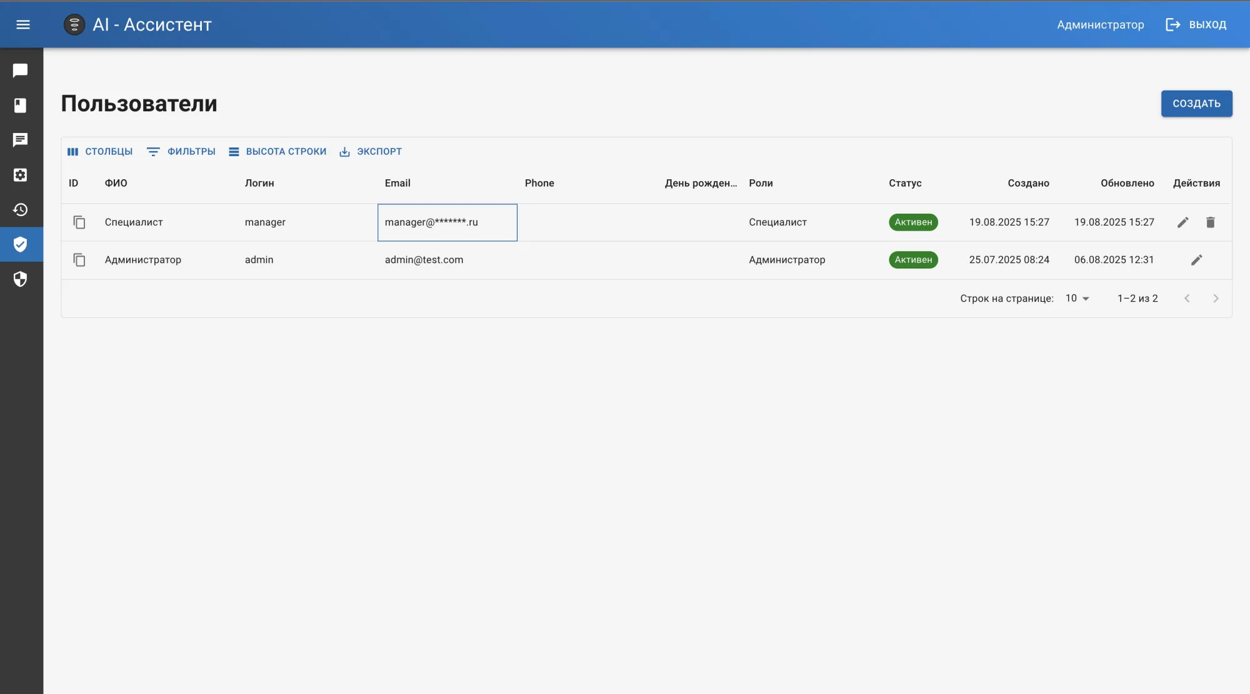Click created date 25.07.2025 08:24
This screenshot has width=1250, height=694.
click(x=1009, y=260)
